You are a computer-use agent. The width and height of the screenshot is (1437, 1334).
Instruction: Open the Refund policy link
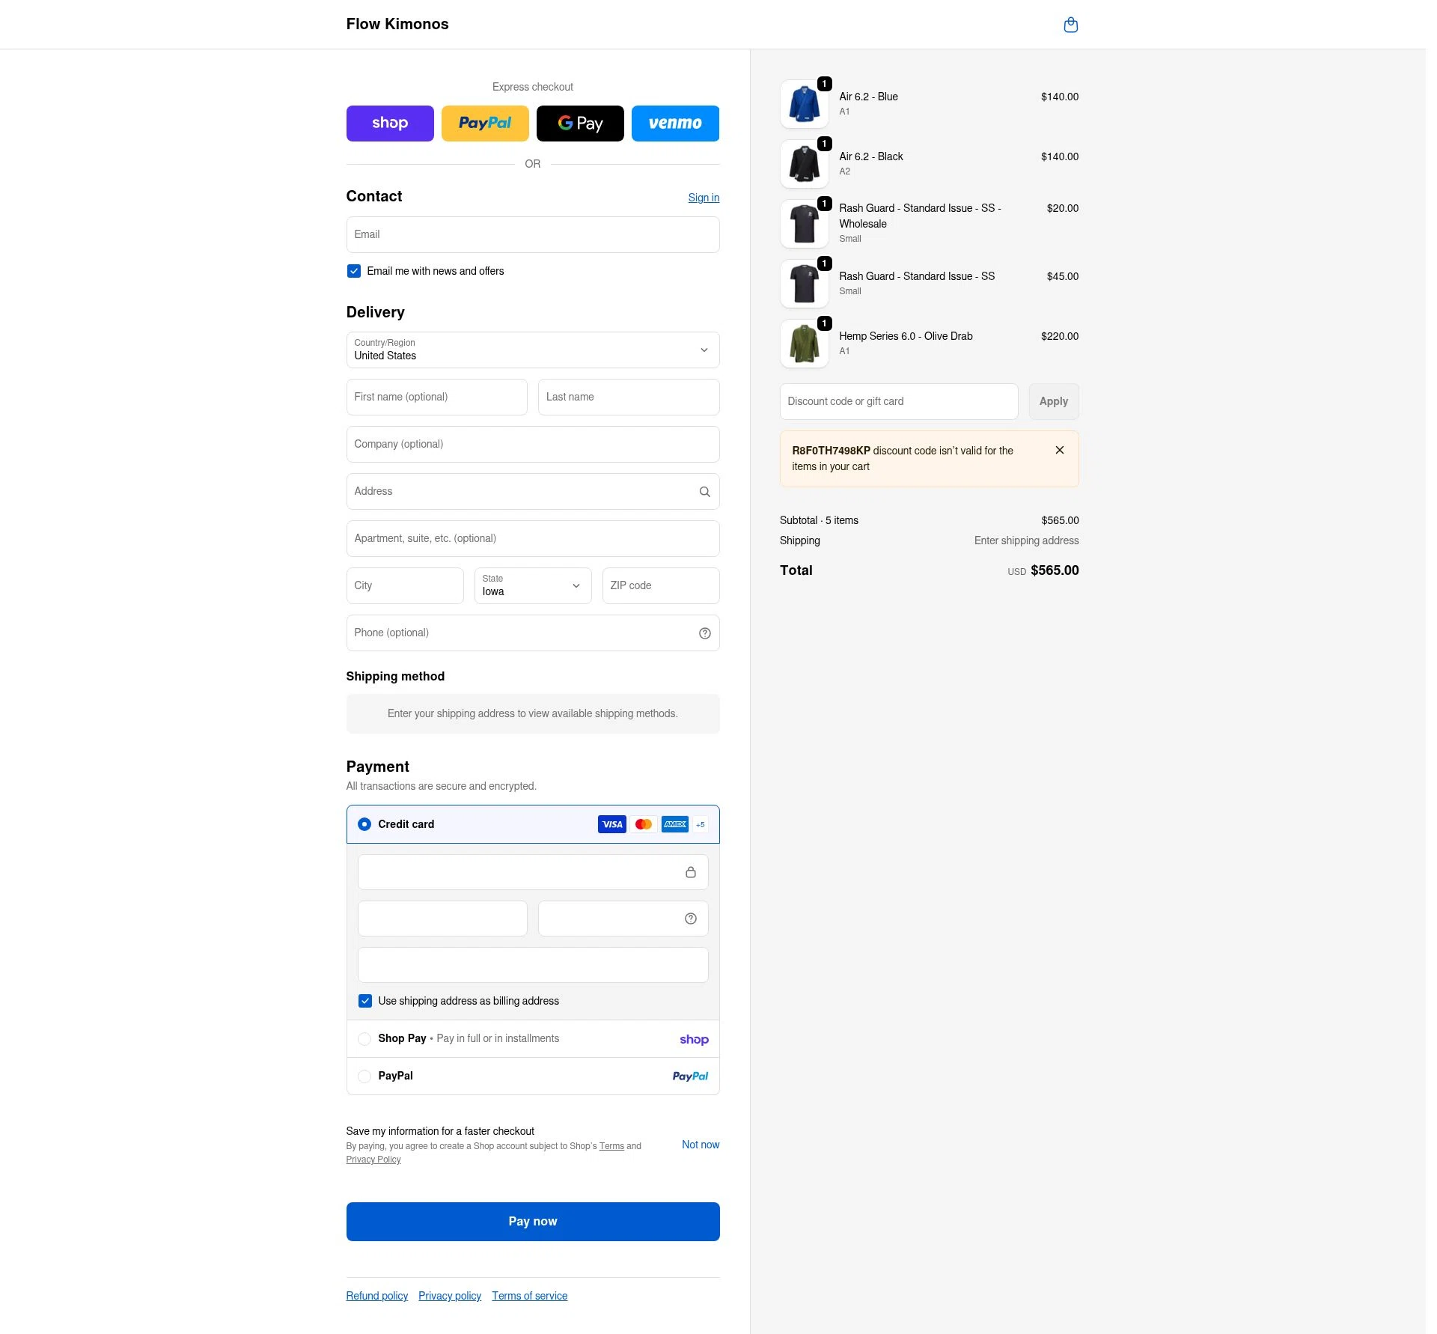point(377,1296)
